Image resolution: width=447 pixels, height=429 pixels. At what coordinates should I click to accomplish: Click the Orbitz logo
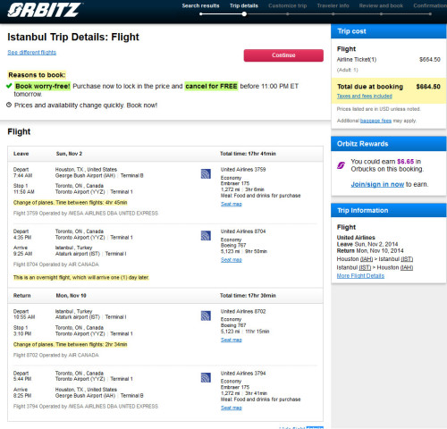coord(45,10)
